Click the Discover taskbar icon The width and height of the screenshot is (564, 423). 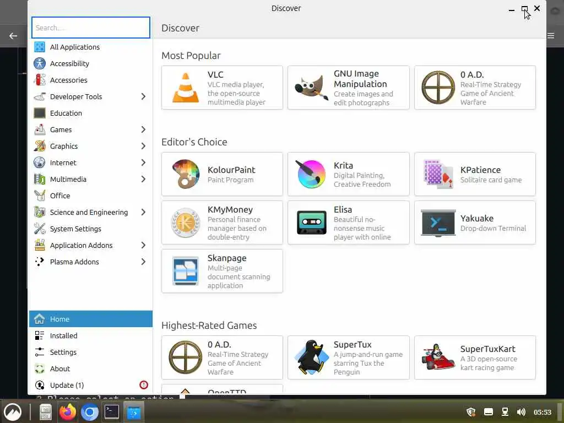click(x=134, y=412)
